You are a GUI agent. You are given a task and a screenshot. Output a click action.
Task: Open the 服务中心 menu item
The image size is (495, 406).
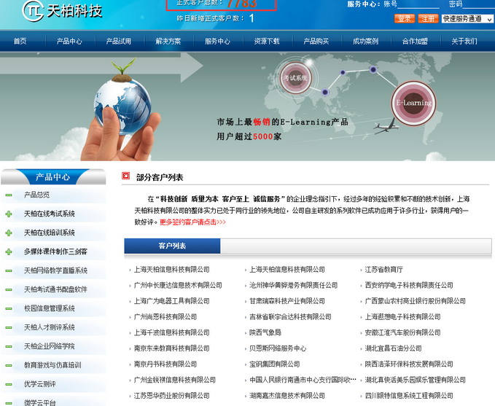217,42
